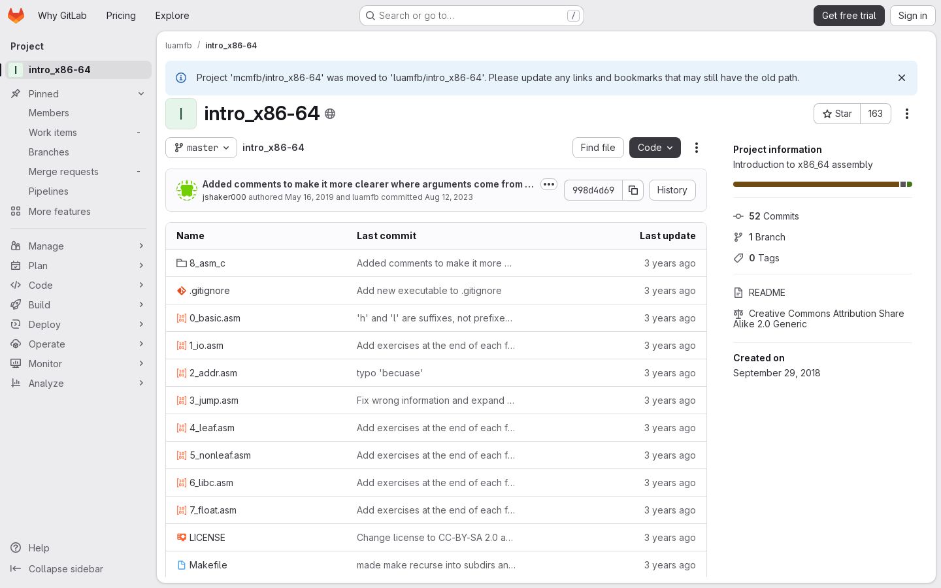Click the public visibility globe icon
Screen dimensions: 941x588
tap(330, 114)
